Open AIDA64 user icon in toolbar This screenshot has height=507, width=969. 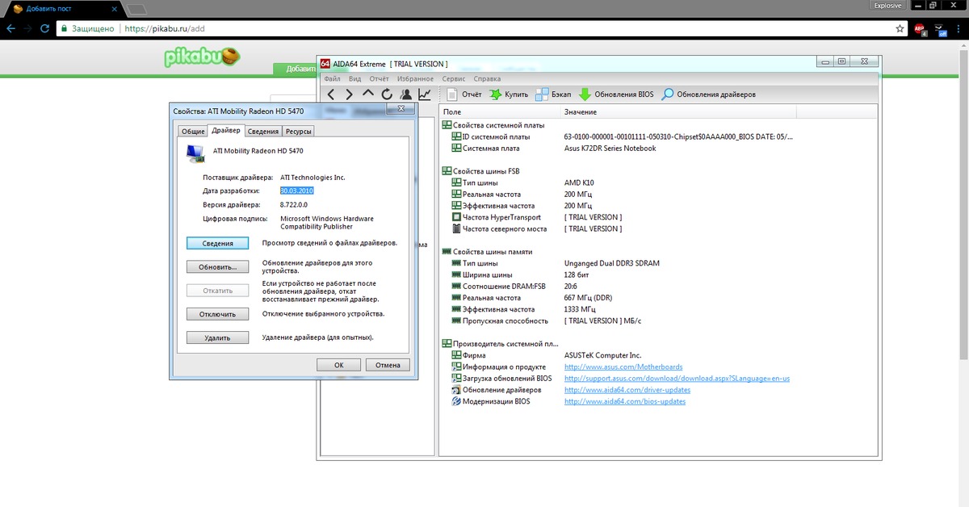(406, 94)
